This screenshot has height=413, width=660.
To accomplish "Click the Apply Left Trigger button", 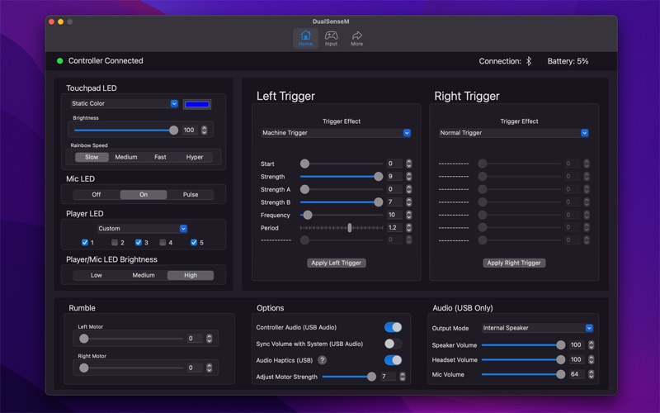I will pyautogui.click(x=337, y=263).
